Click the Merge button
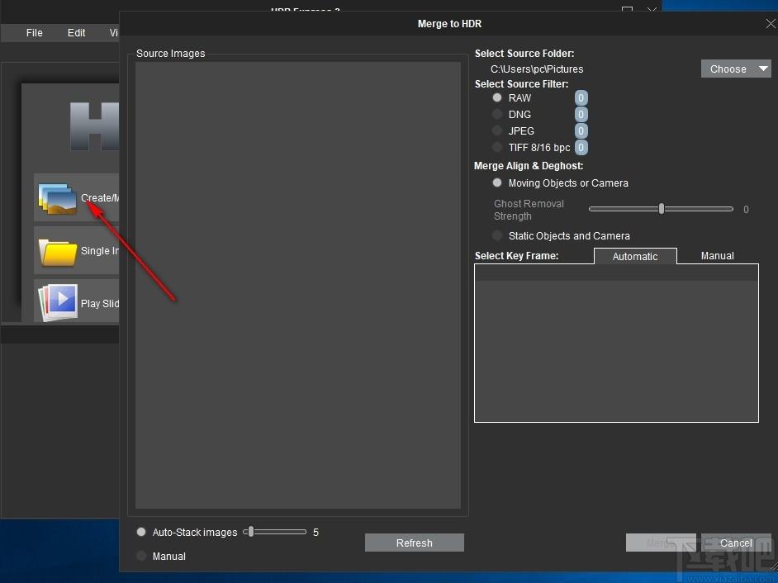 tap(661, 543)
